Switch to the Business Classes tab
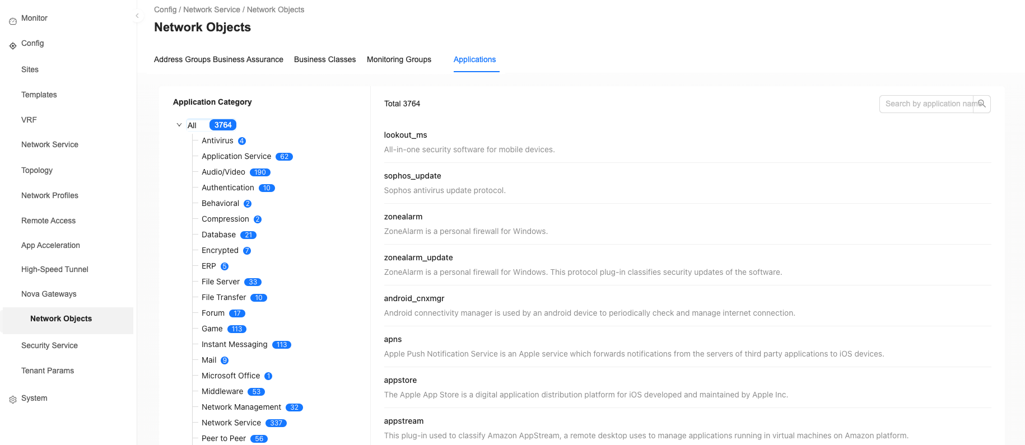1025x445 pixels. (x=325, y=59)
